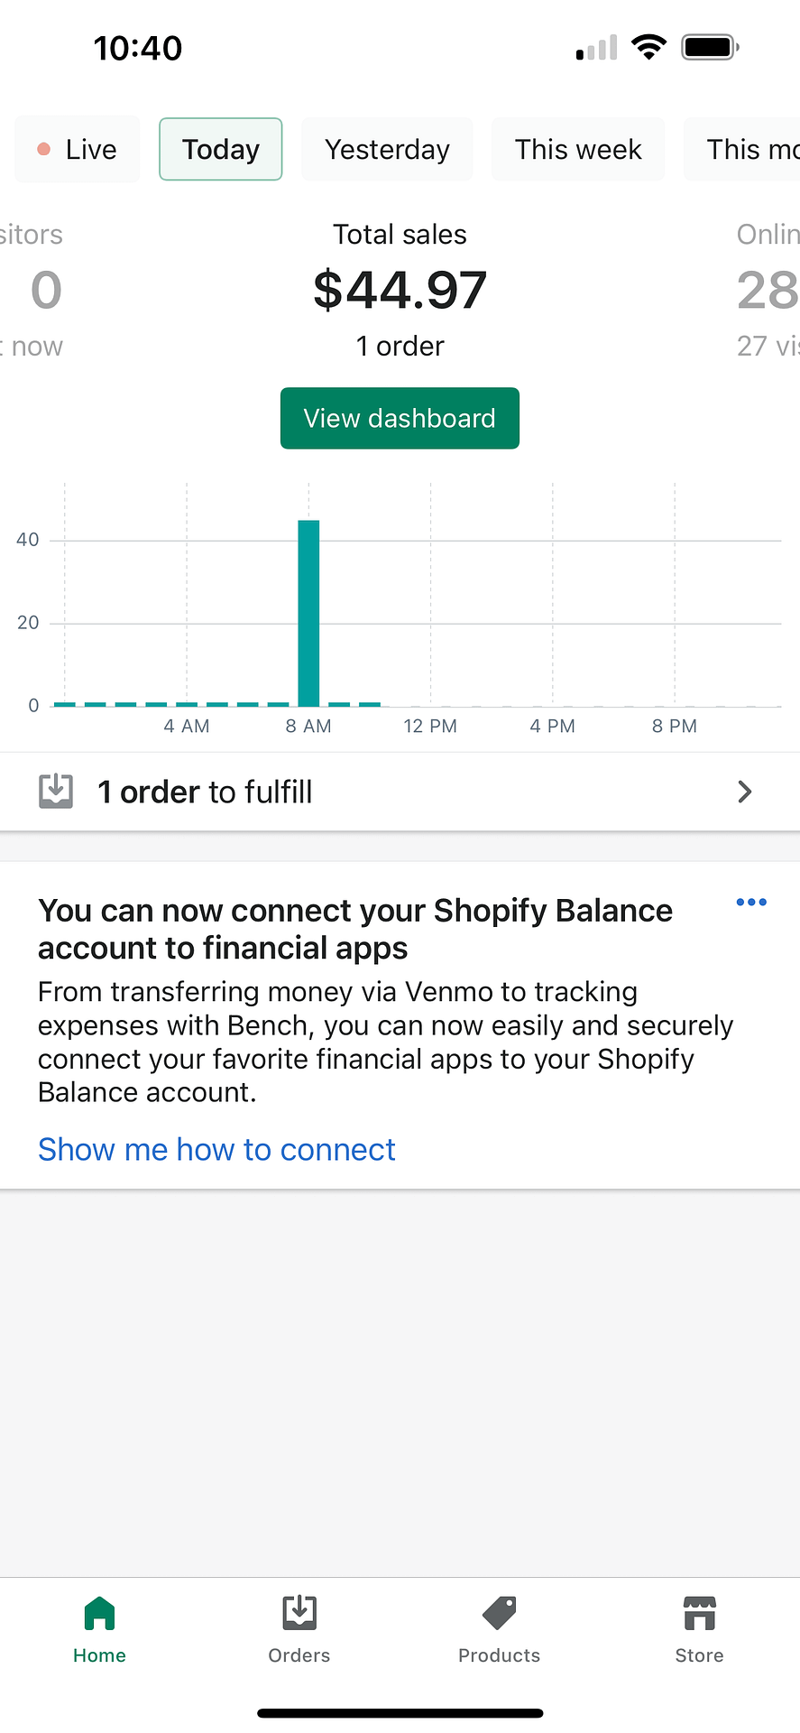
Task: Click View dashboard button
Action: 400,418
